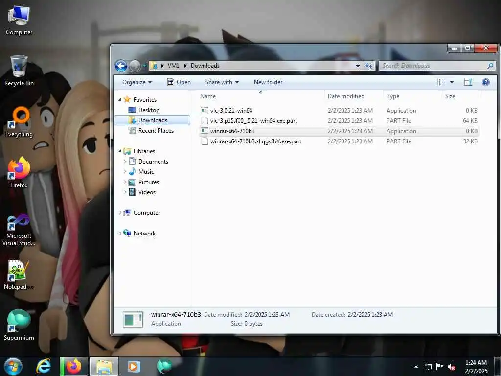Select the winrar-x64-710b3.xLqgsfbY.exe.part file name
The height and width of the screenshot is (376, 501).
[x=255, y=141]
